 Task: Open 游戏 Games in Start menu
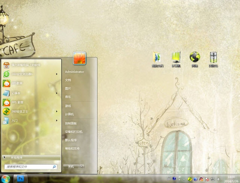tap(68, 106)
